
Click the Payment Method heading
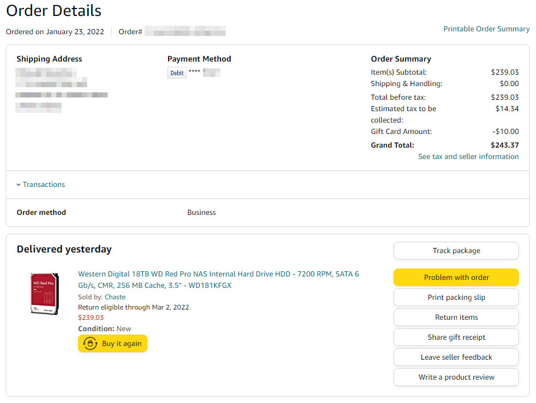pos(199,59)
